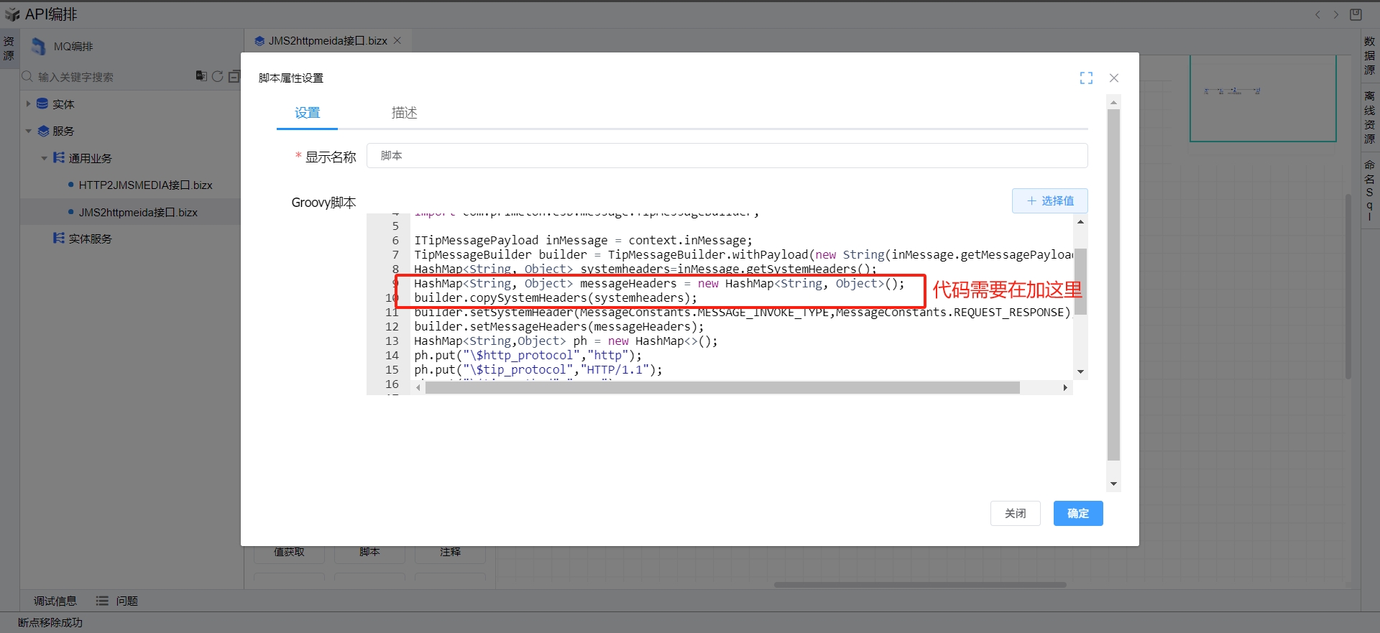This screenshot has width=1380, height=633.
Task: Click the back arrow in top bar
Action: pos(1317,14)
